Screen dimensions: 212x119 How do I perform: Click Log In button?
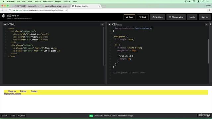(192, 17)
